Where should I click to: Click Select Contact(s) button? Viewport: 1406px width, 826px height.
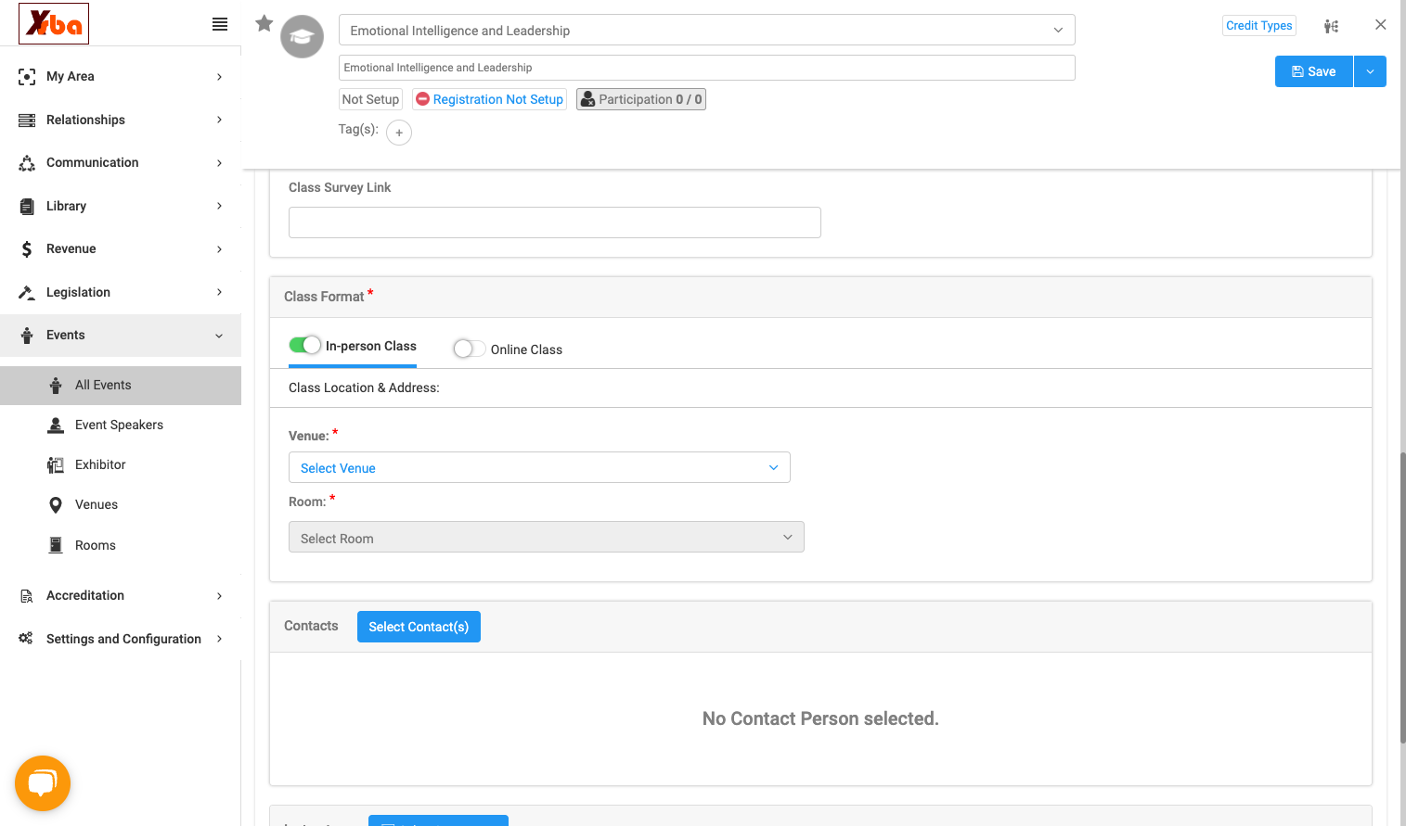coord(419,627)
